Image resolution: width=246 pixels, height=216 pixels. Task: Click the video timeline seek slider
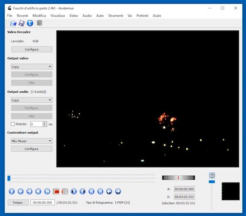click(x=81, y=178)
